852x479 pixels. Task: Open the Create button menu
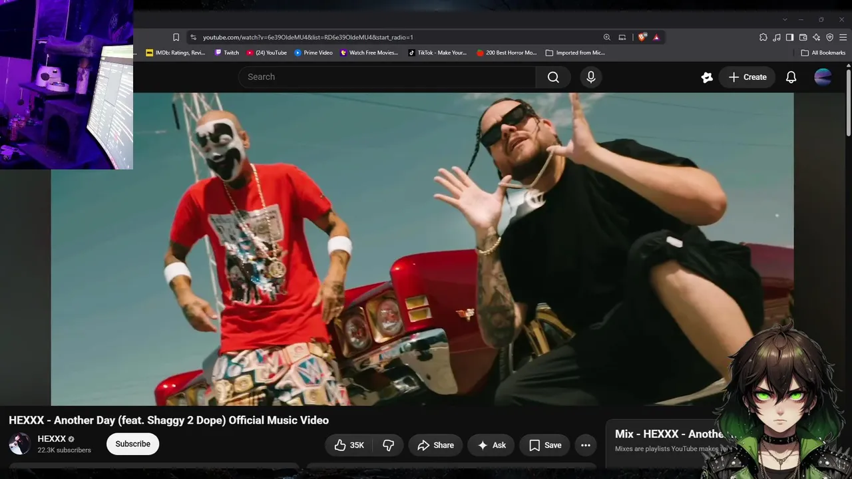747,77
